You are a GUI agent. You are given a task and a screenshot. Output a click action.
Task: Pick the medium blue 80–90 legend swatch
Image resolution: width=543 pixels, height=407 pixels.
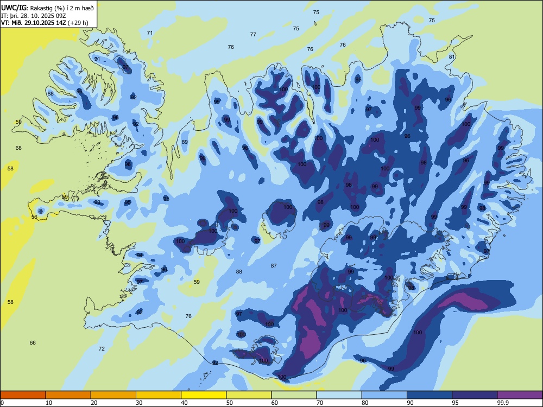click(x=384, y=395)
